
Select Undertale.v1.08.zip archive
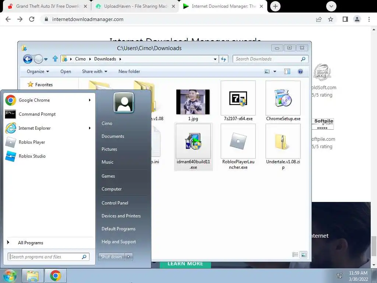pyautogui.click(x=283, y=146)
